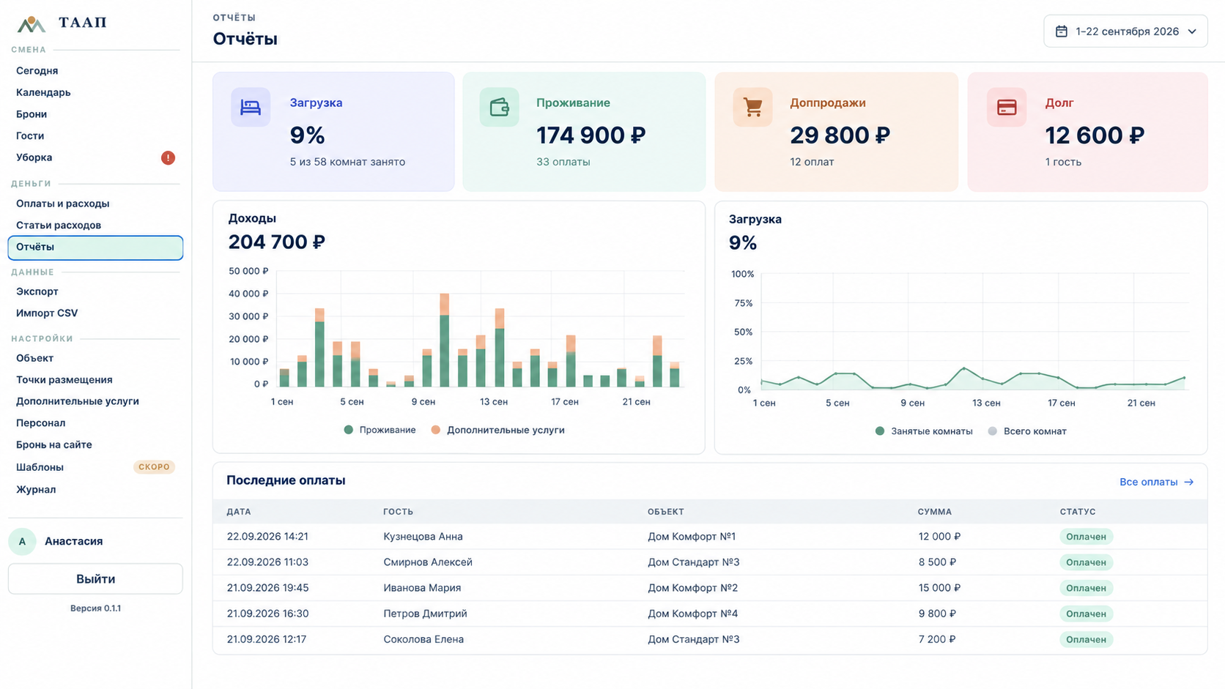
Task: Click the 22.09.2026 11:03 payment date
Action: click(267, 562)
